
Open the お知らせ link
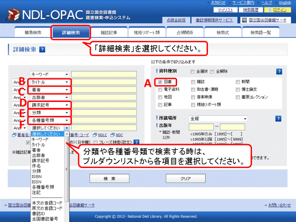click(218, 3)
